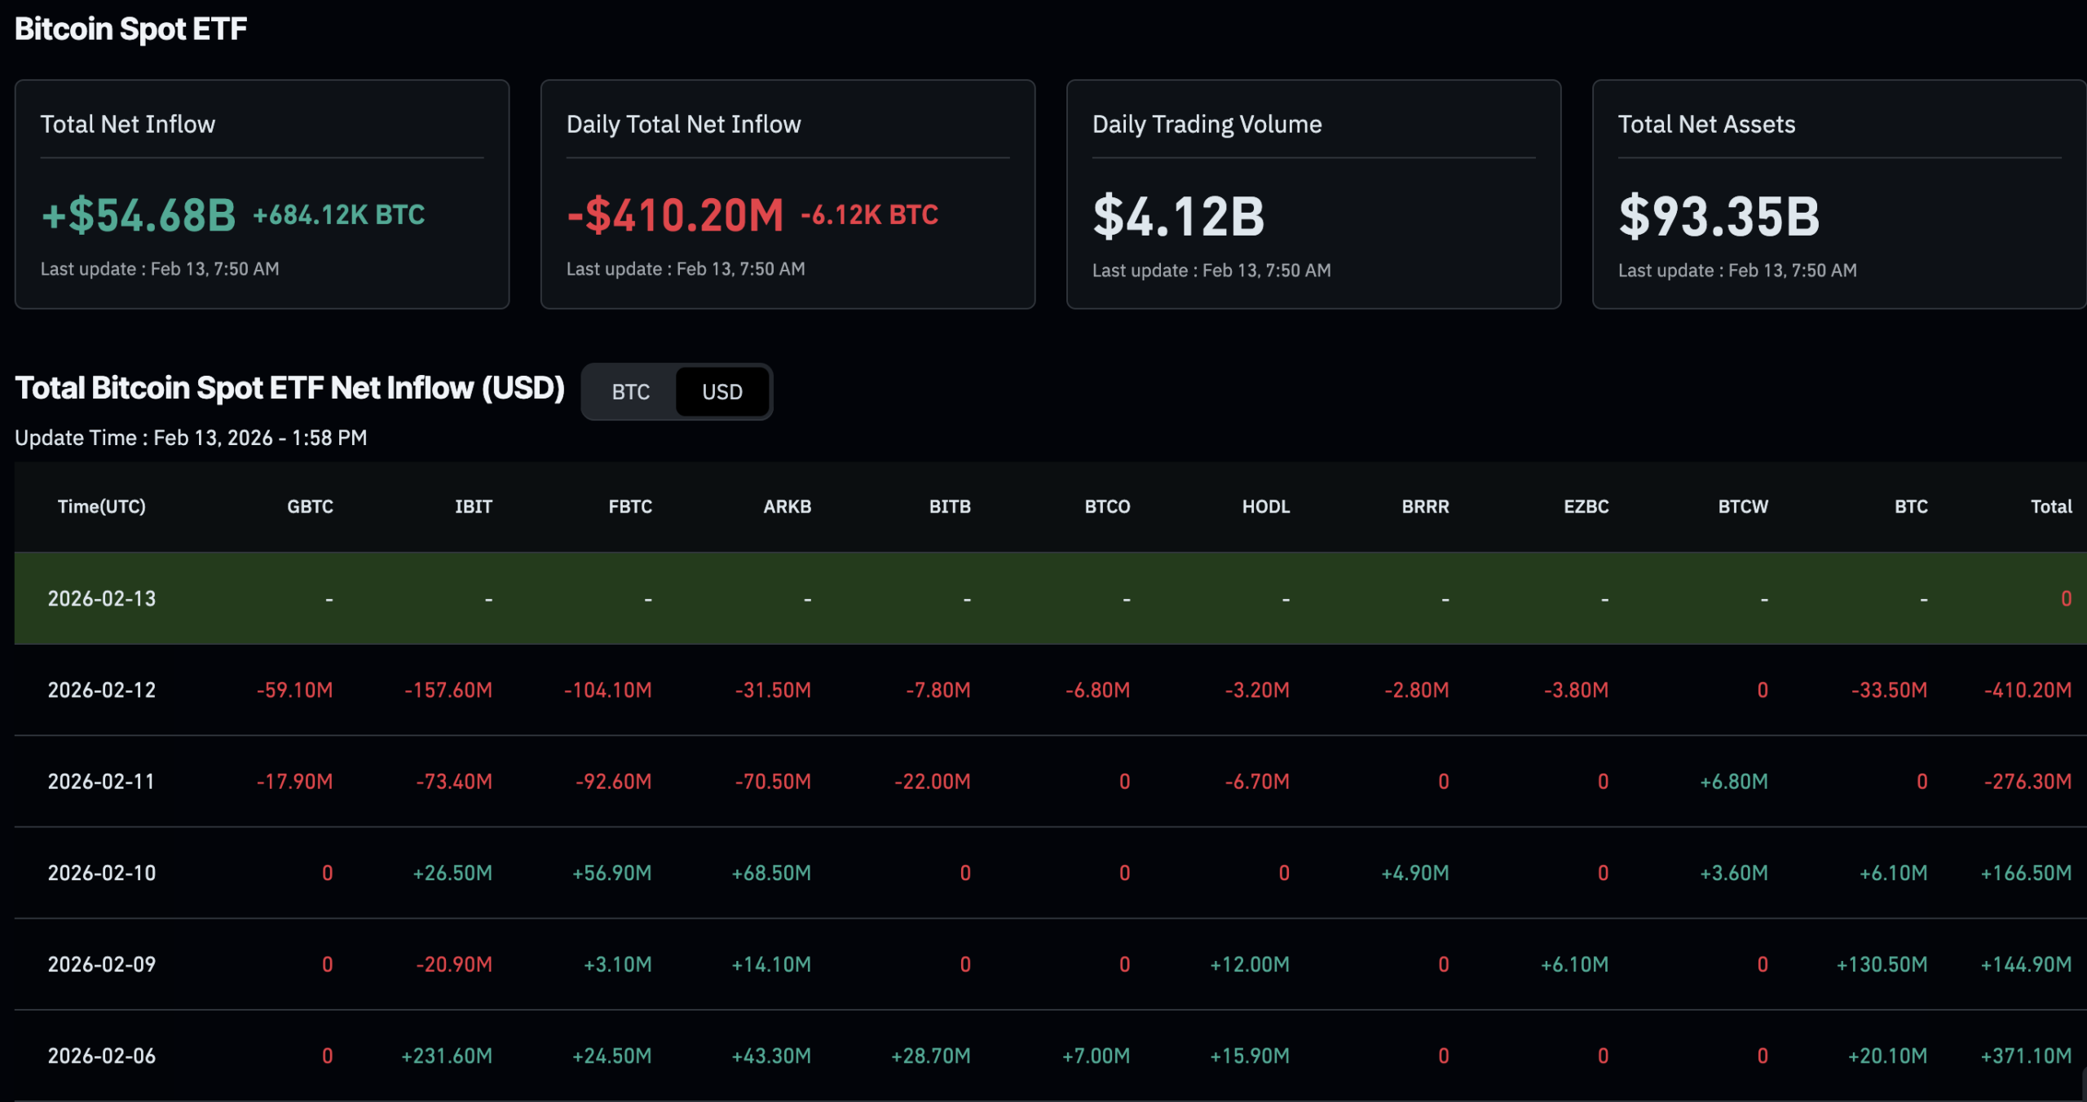The height and width of the screenshot is (1102, 2087).
Task: Click the BITB column header
Action: coord(950,506)
